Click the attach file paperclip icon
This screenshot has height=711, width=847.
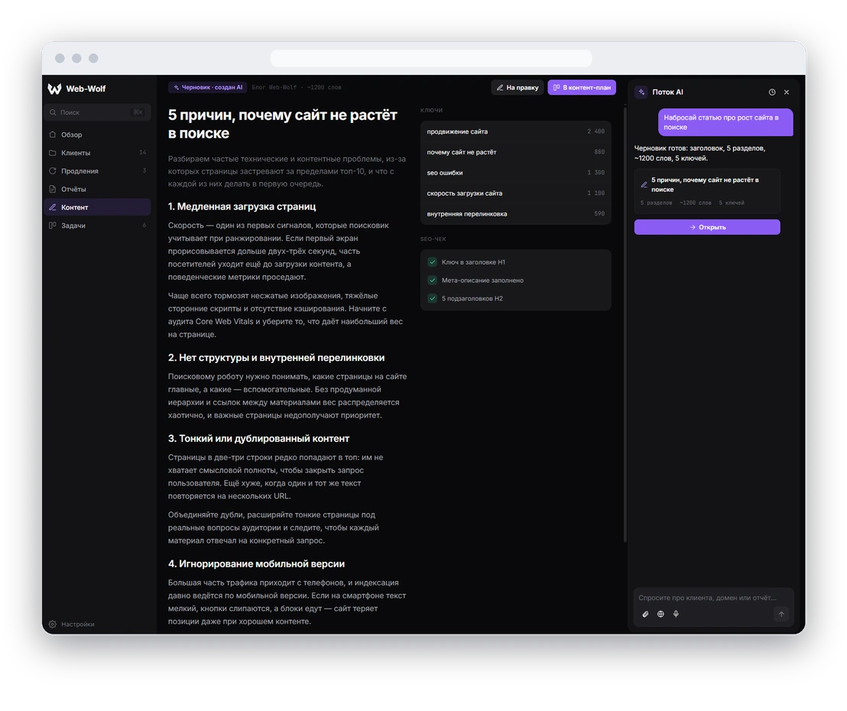coord(645,614)
